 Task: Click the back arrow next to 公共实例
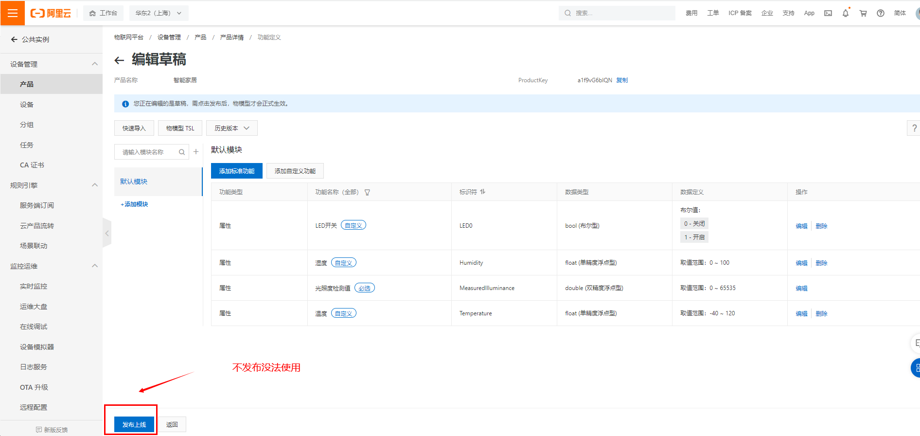14,39
